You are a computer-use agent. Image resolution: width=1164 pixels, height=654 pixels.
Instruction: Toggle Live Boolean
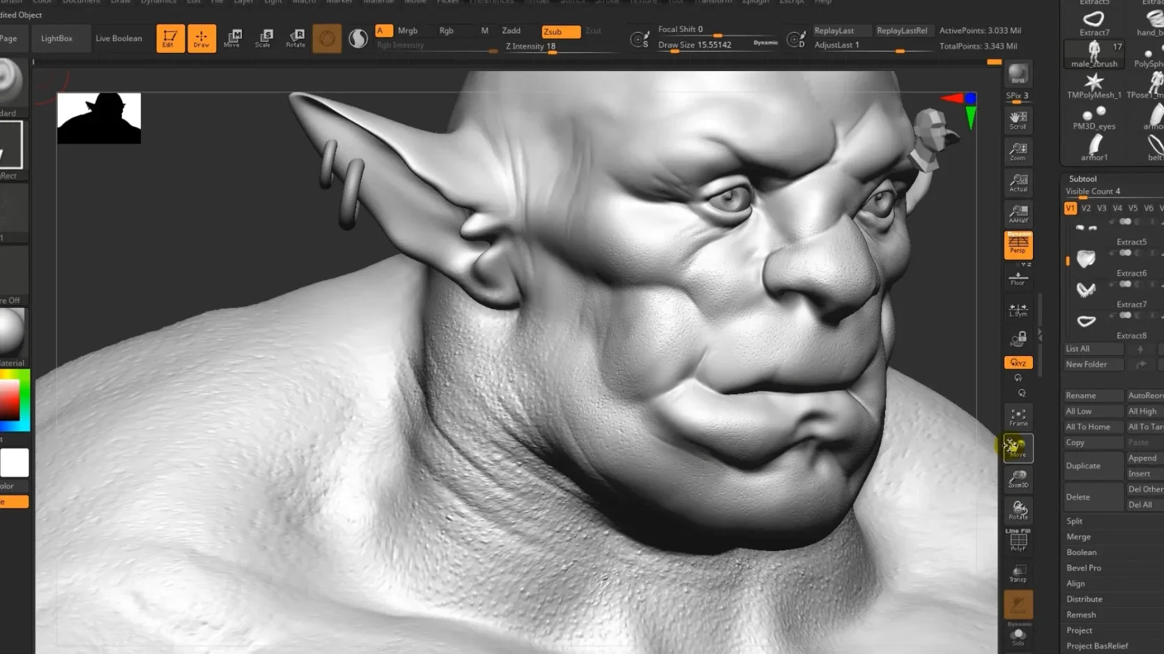coord(118,38)
